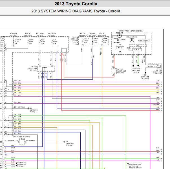Click 'H7 BLK' wire label
170x169 pixels.
pyautogui.click(x=17, y=133)
